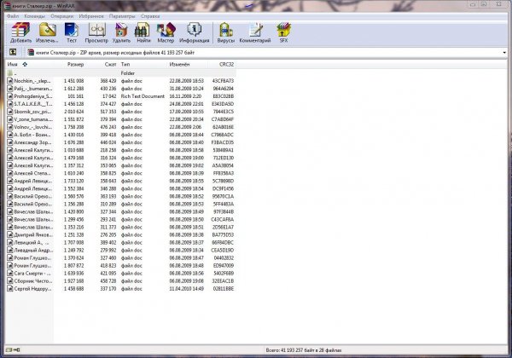
Task: Open the Справка menu
Action: pos(150,16)
